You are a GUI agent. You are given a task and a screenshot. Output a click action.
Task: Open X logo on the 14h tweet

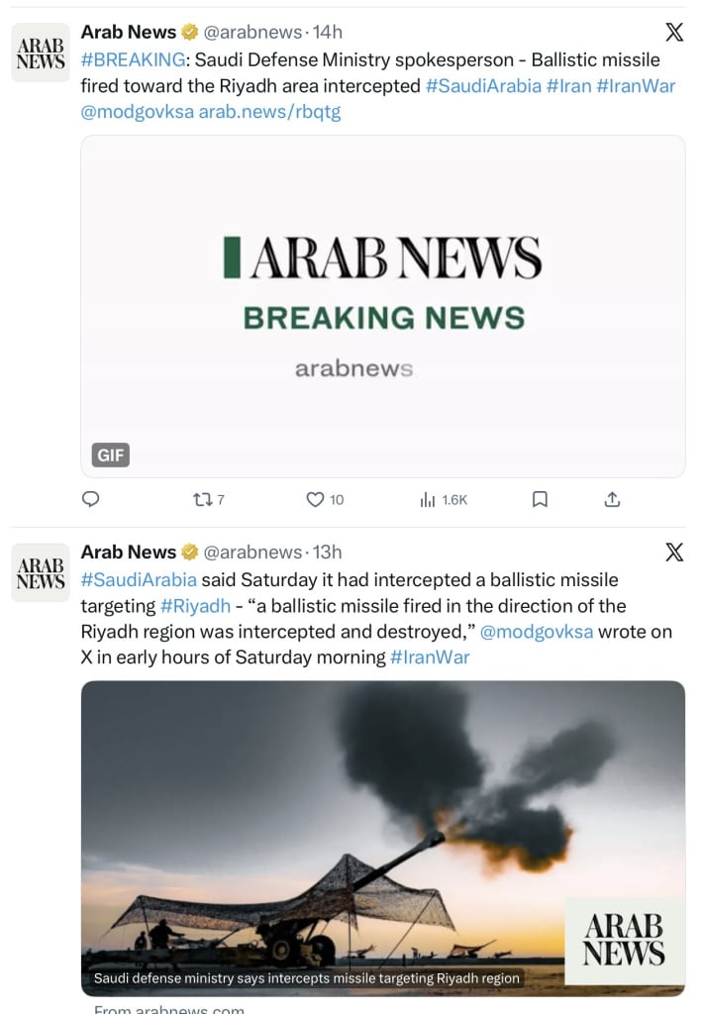[674, 32]
